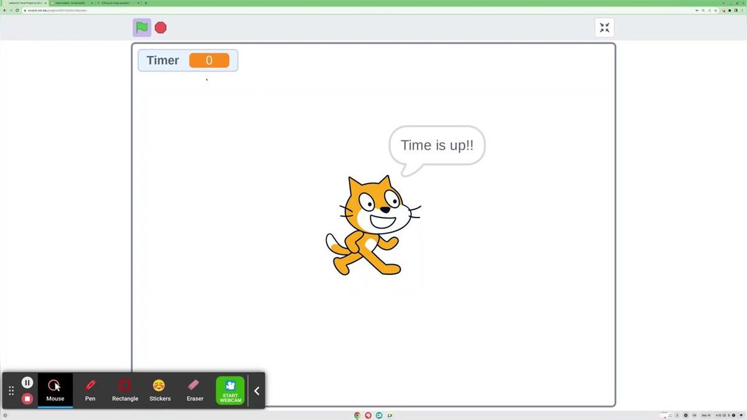Open a new browser tab
This screenshot has width=747, height=420.
click(146, 3)
